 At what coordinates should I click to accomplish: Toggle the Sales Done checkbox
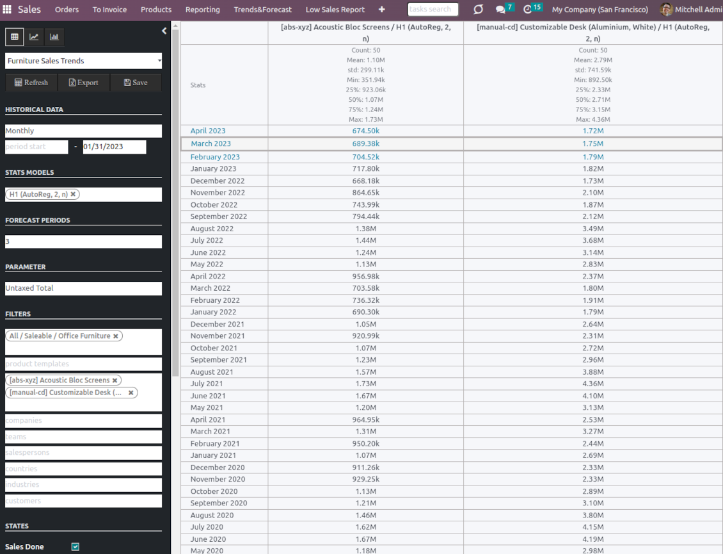click(x=75, y=546)
